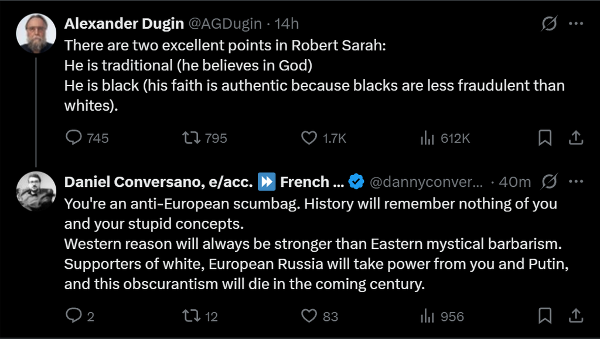
Task: Share Alexander Dugin's tweet
Action: [576, 138]
